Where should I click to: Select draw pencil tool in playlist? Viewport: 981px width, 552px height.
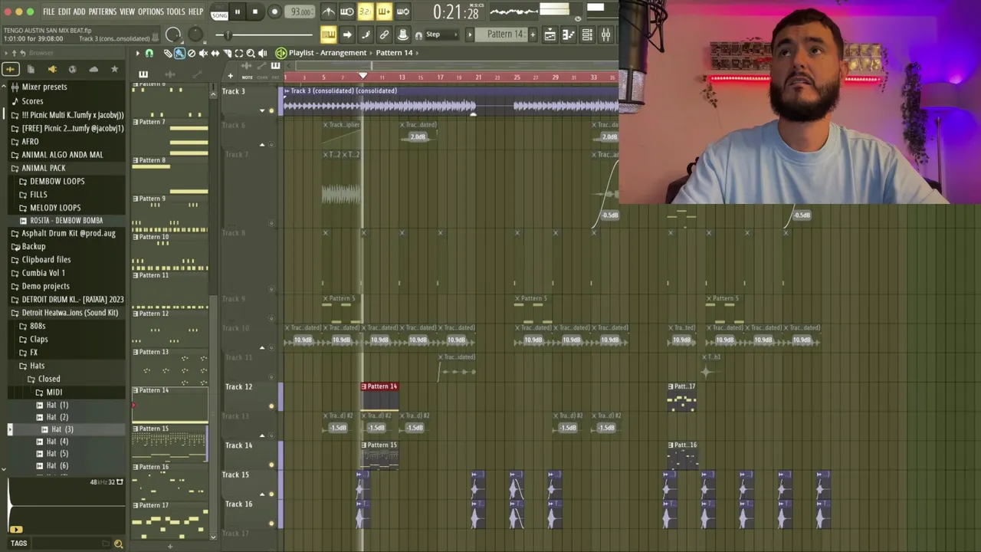[x=167, y=53]
